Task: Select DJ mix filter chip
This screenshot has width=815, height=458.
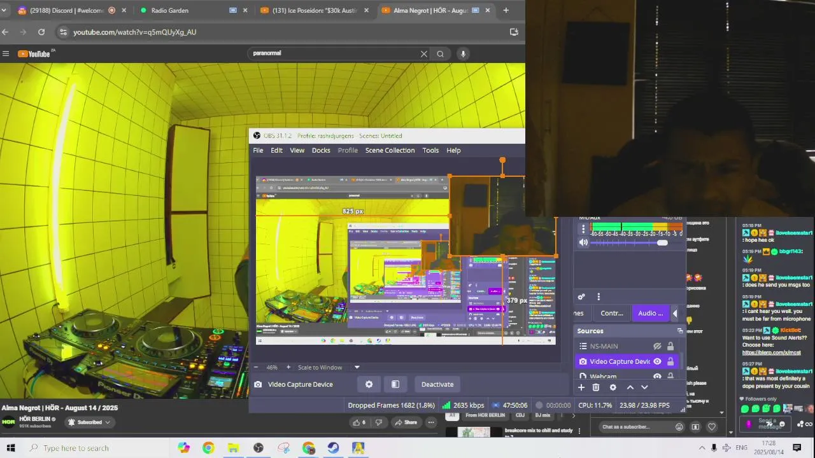Action: point(542,415)
